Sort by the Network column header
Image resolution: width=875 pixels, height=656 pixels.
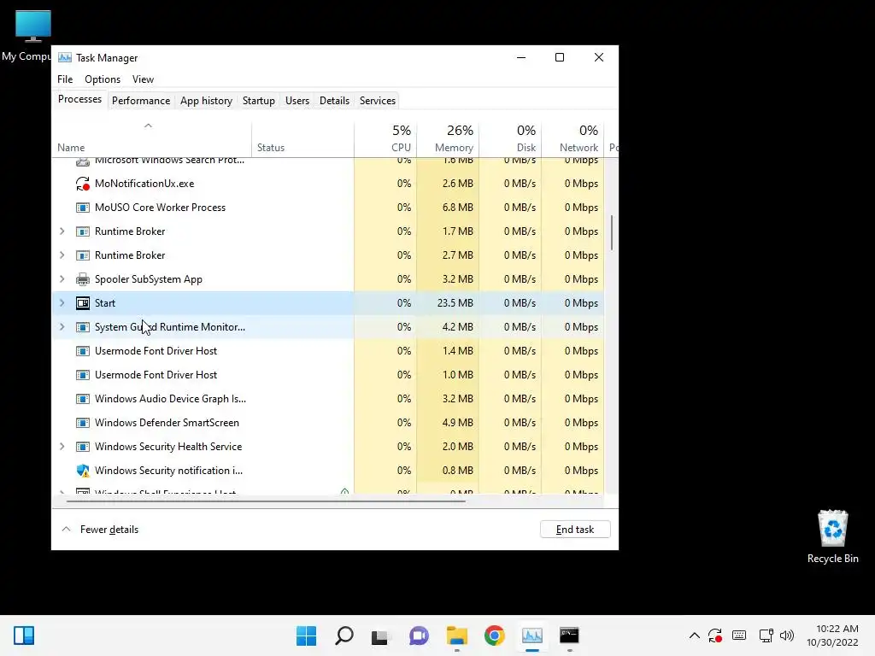[x=573, y=139]
